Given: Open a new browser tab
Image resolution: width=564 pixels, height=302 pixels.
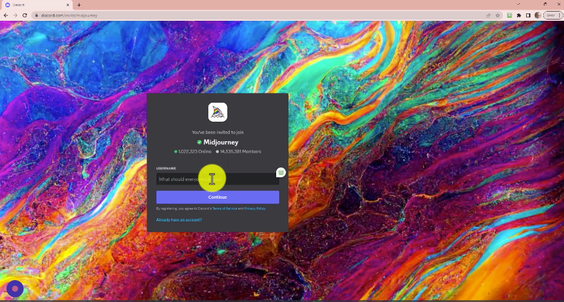Looking at the screenshot, I should click(79, 5).
